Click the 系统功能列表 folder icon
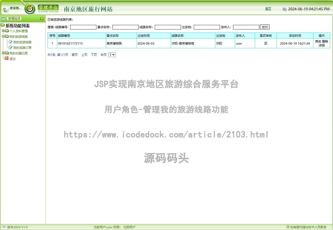 coord(3,25)
